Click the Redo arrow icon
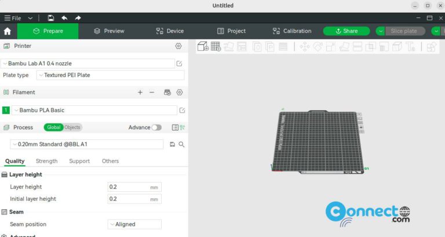 [x=78, y=18]
